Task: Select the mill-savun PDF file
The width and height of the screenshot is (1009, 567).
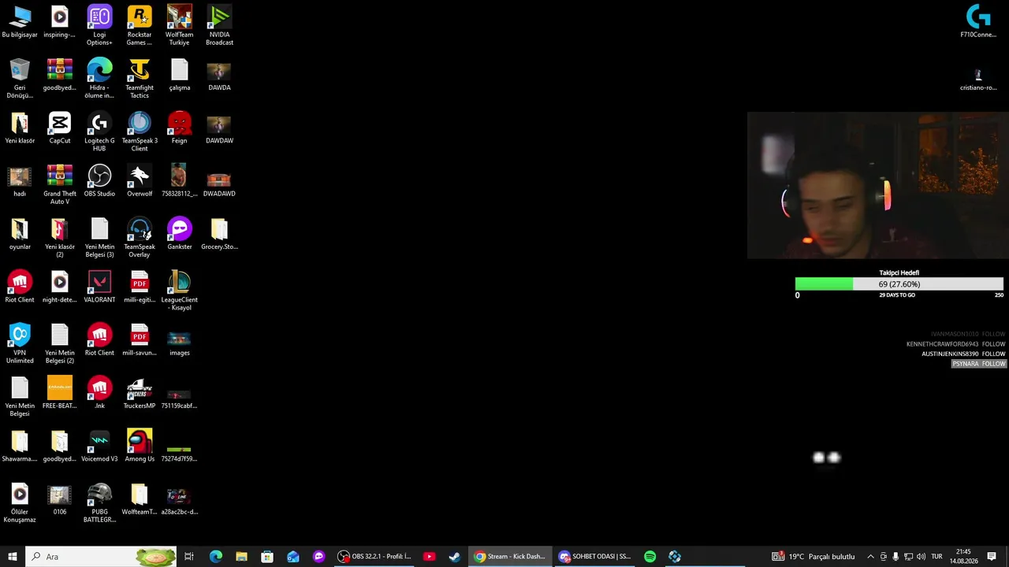Action: [140, 339]
